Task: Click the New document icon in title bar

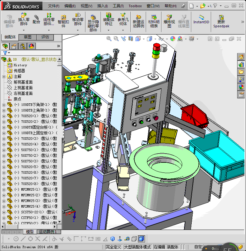Action: 192,6
